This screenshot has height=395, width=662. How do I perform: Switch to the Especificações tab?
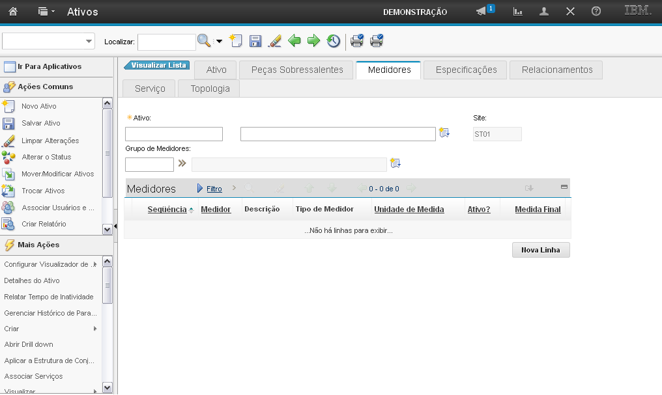click(x=466, y=70)
